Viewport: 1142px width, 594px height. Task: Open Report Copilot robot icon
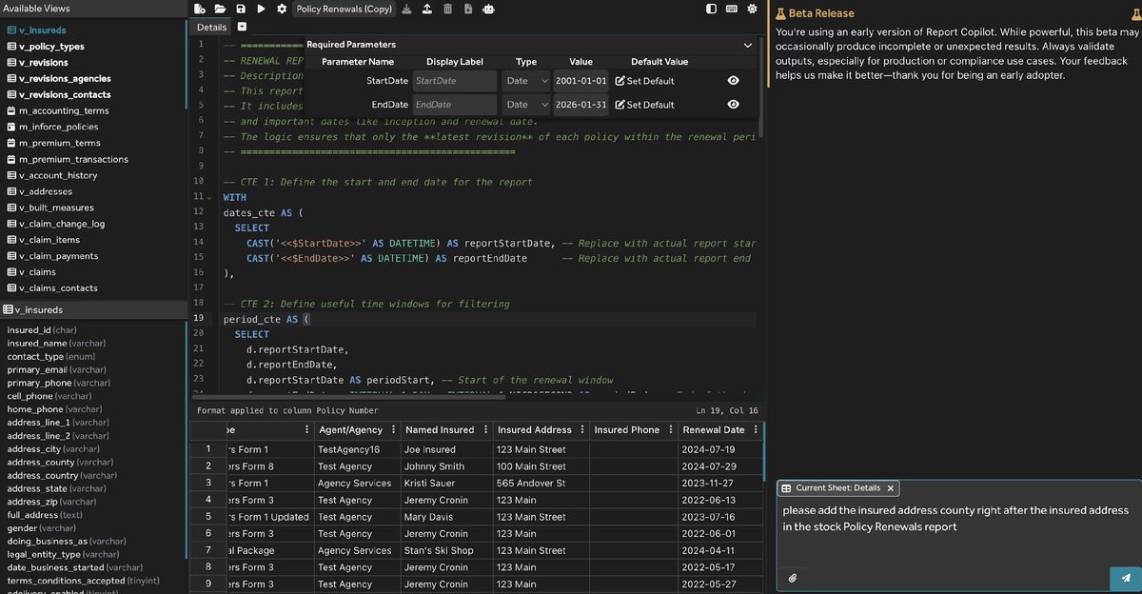coord(488,9)
